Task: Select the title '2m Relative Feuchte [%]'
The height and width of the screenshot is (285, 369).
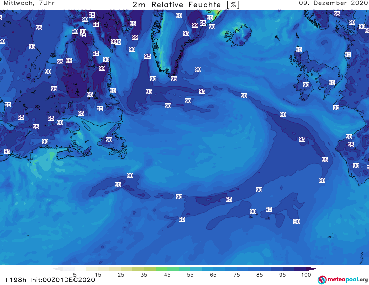Action: click(x=186, y=5)
